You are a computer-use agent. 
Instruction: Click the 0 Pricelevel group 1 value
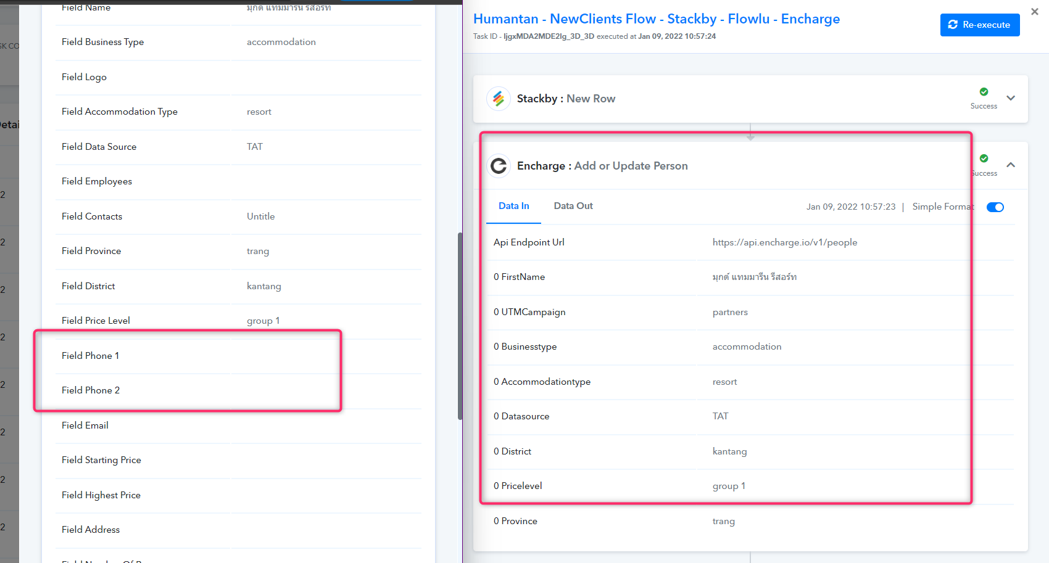(x=729, y=486)
